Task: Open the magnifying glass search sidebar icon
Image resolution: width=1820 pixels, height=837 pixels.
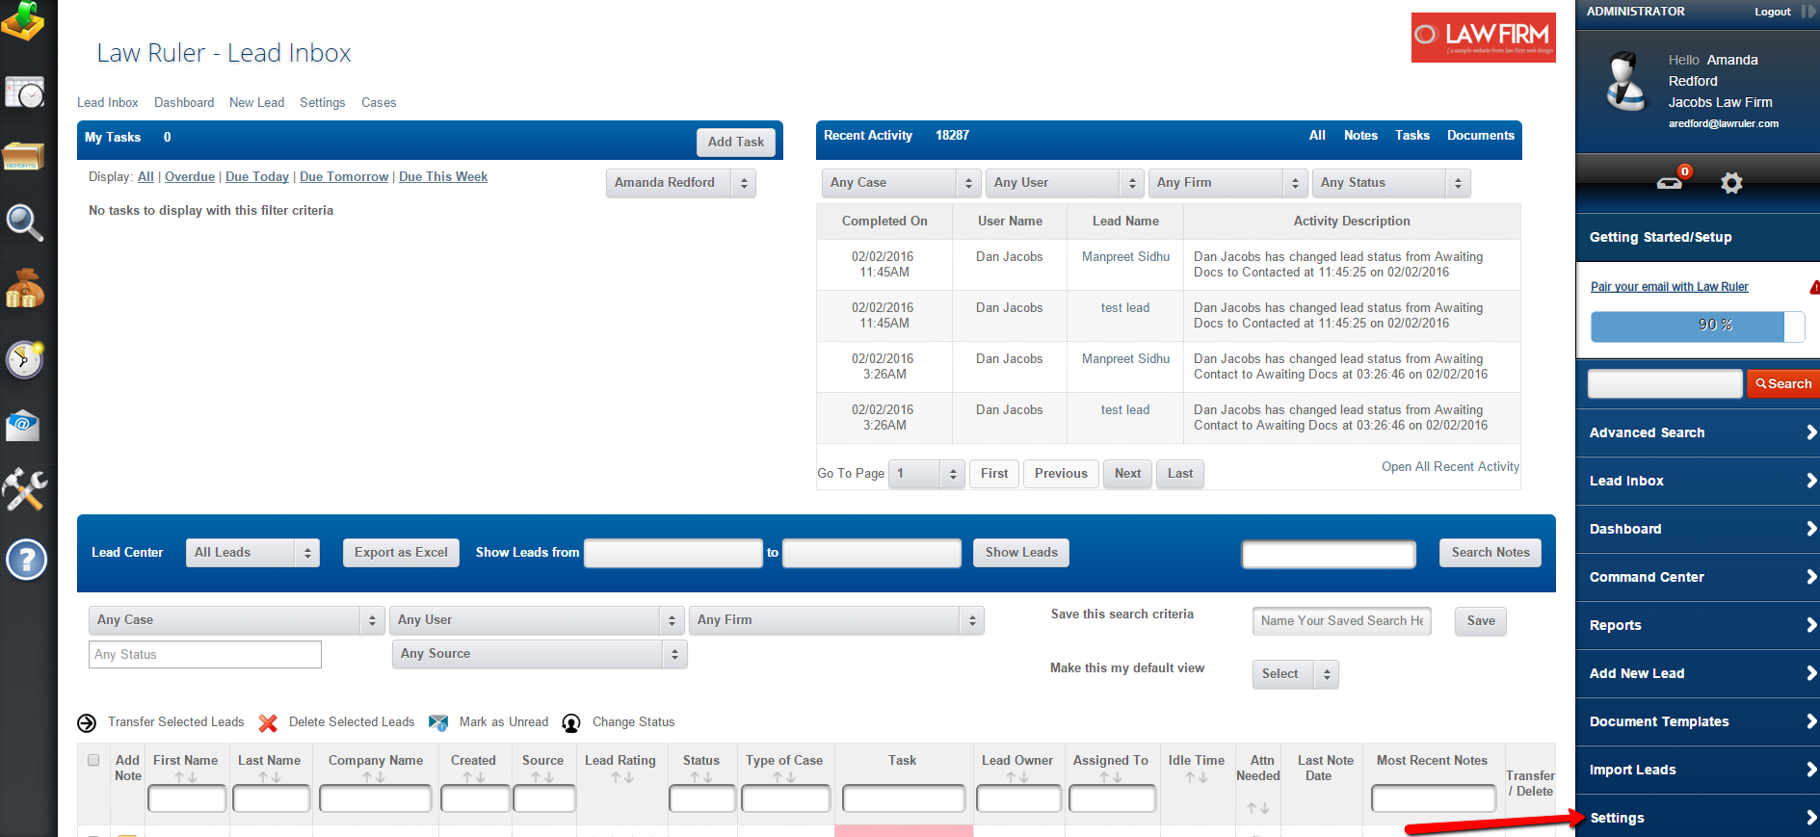Action: click(x=24, y=222)
